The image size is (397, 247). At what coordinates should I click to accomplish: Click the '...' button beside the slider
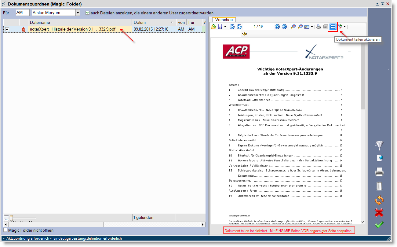point(6,218)
